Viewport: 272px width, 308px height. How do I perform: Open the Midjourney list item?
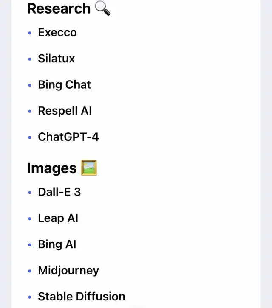tap(68, 271)
